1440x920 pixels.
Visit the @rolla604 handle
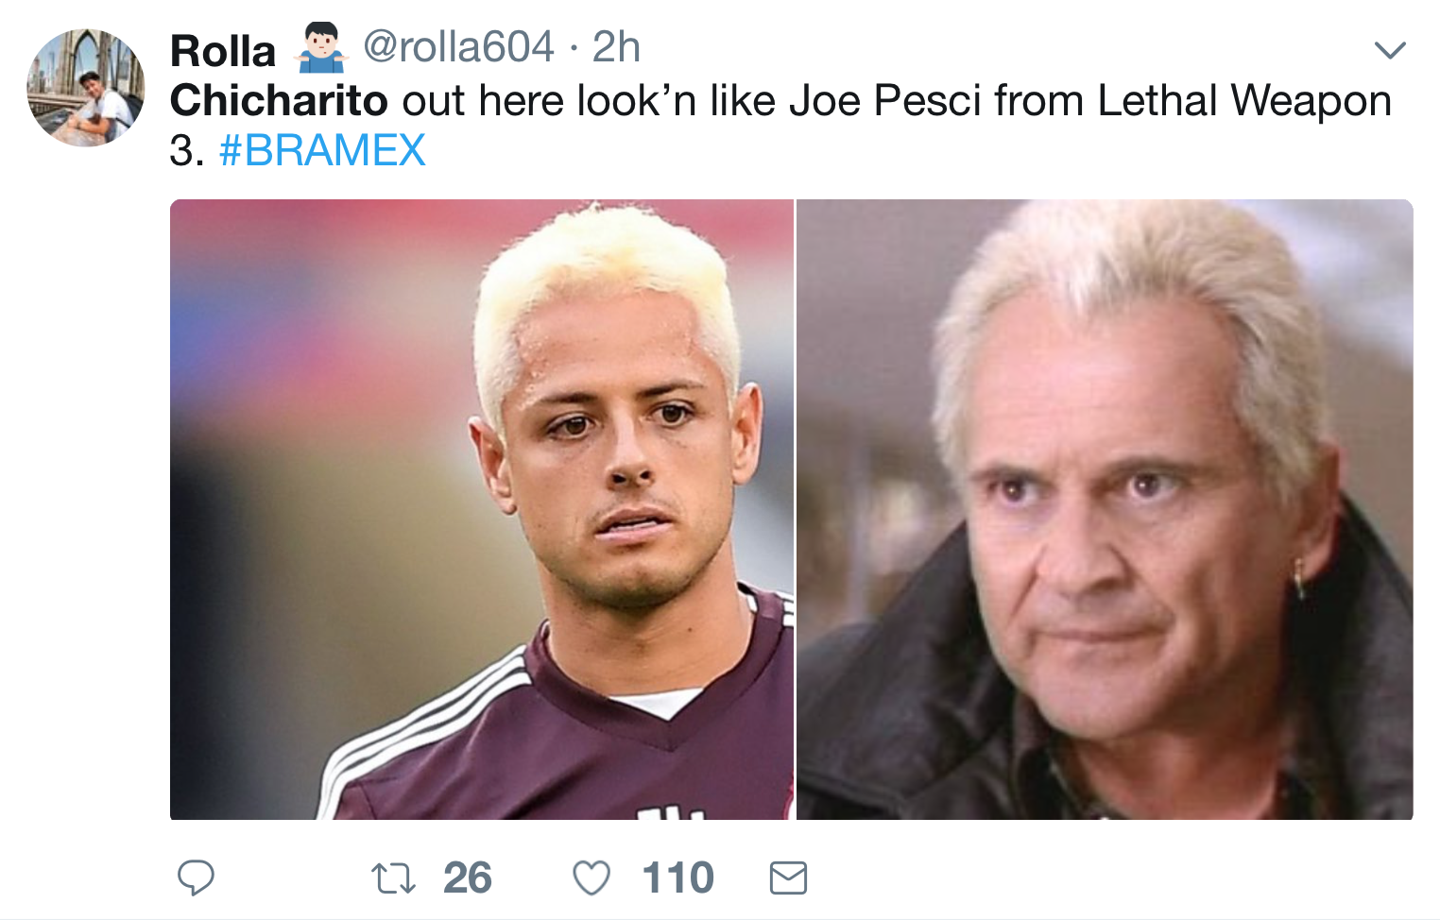pos(458,47)
